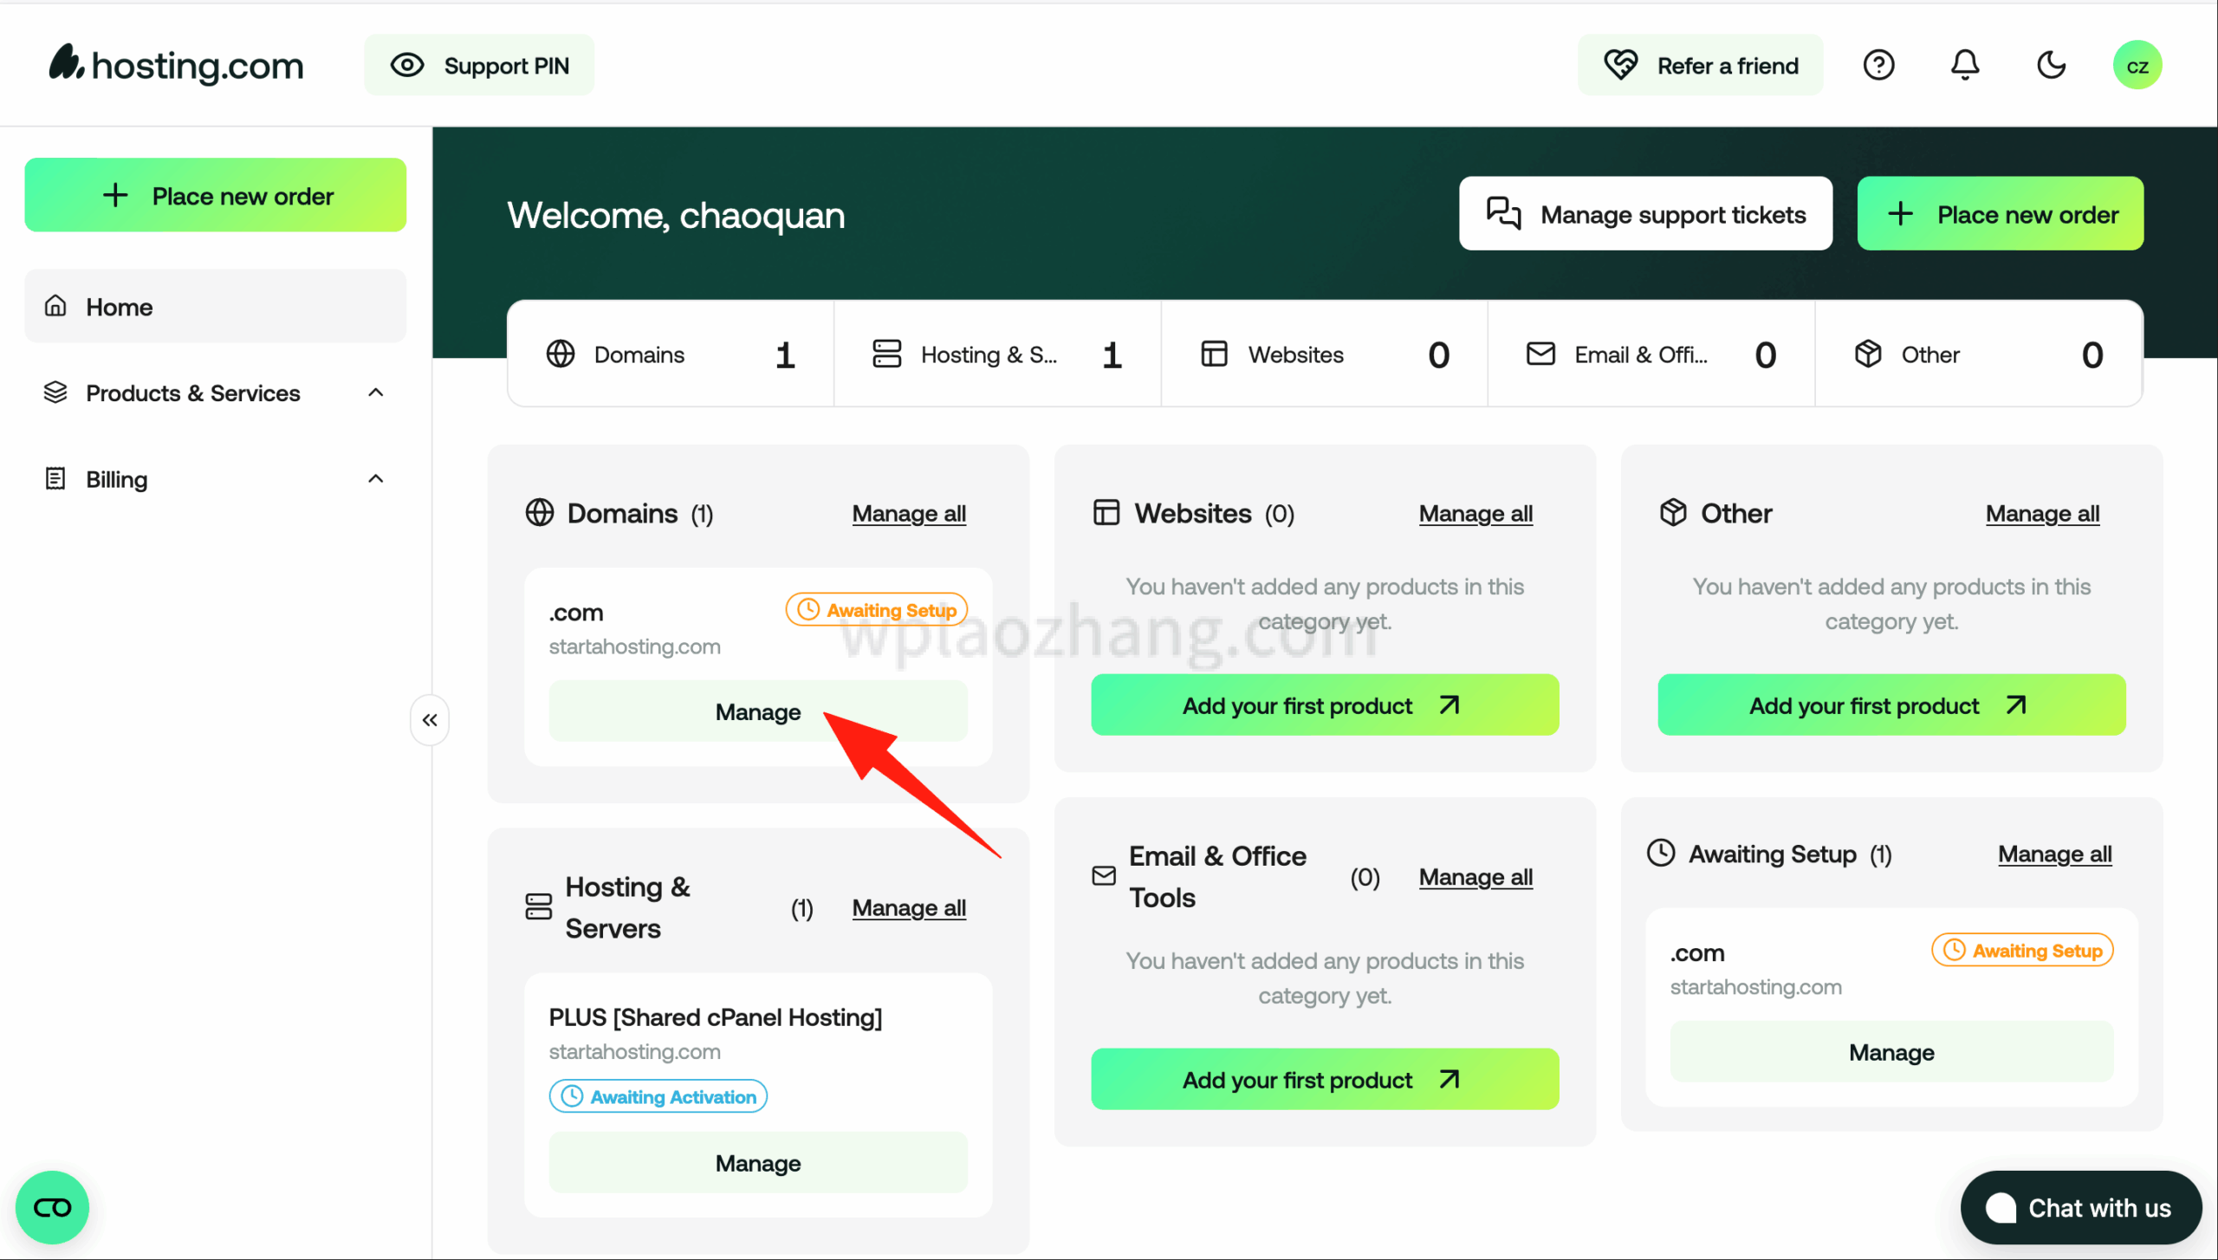The image size is (2218, 1260).
Task: Click the help question mark icon
Action: pos(1878,65)
